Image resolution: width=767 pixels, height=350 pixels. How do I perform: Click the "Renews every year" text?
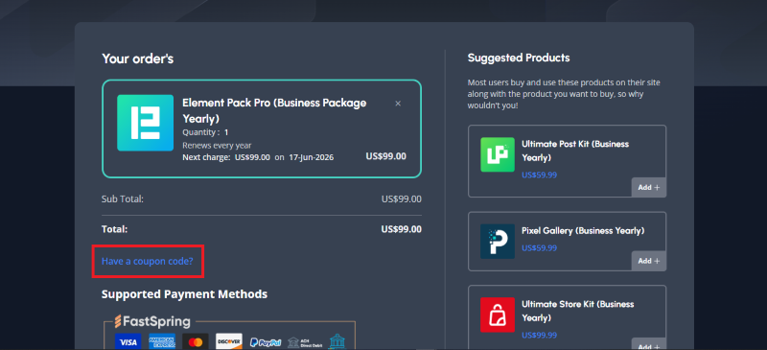point(217,146)
